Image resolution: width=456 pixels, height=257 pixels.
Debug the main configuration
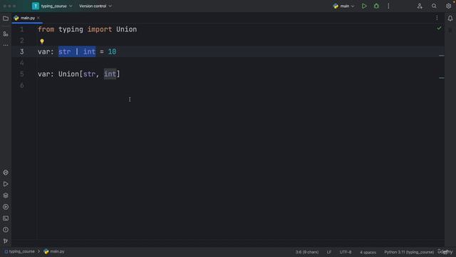pos(376,6)
